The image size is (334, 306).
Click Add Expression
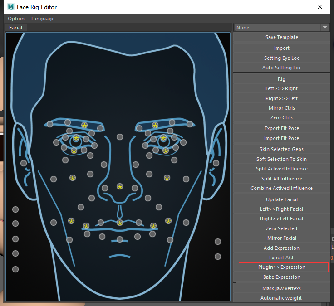tap(282, 248)
